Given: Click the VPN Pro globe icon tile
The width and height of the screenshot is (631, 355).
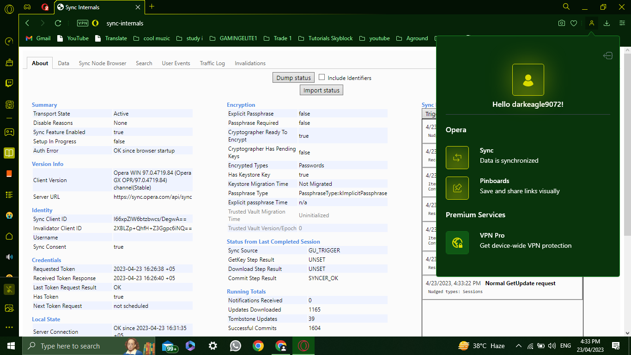Looking at the screenshot, I should coord(457,243).
